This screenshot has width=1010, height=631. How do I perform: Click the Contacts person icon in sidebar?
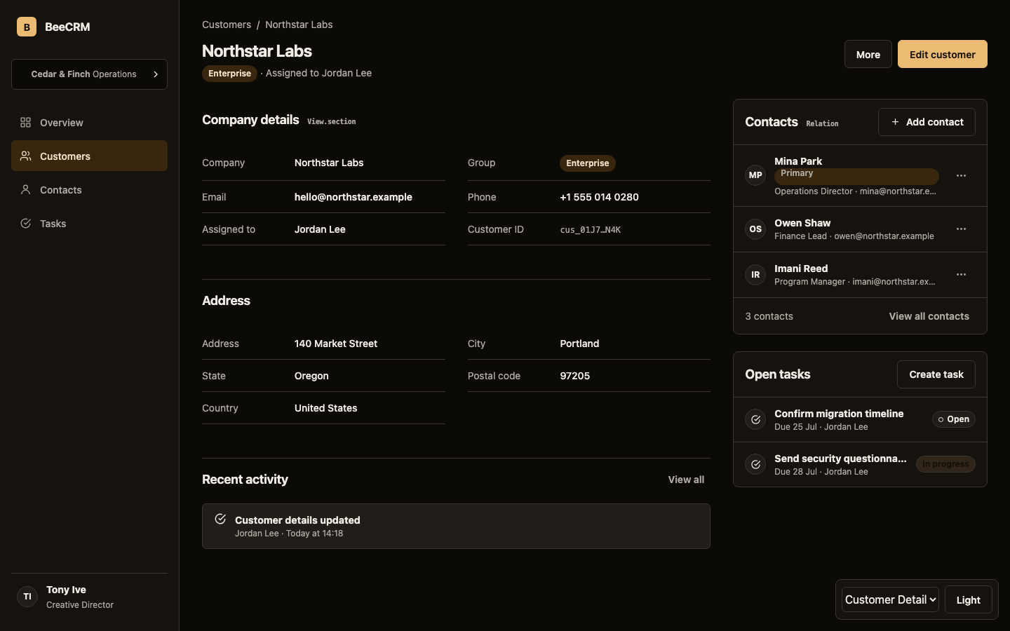(26, 190)
